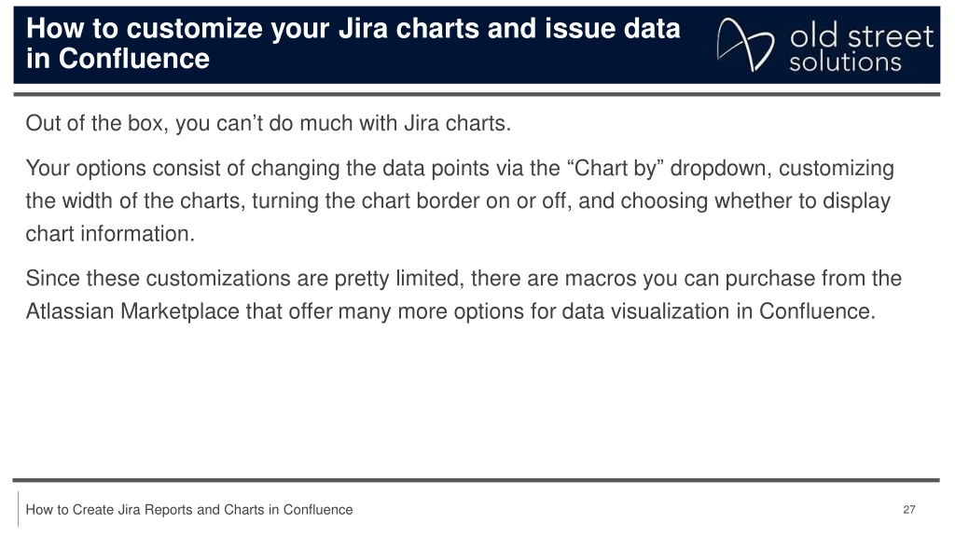This screenshot has height=537, width=955.
Task: Click the footer text "How to Create Jira Reports"
Action: tap(109, 510)
